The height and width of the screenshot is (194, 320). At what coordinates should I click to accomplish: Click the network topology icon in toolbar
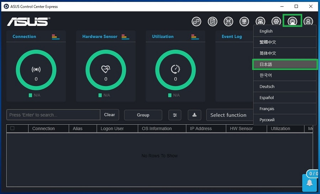(260, 22)
